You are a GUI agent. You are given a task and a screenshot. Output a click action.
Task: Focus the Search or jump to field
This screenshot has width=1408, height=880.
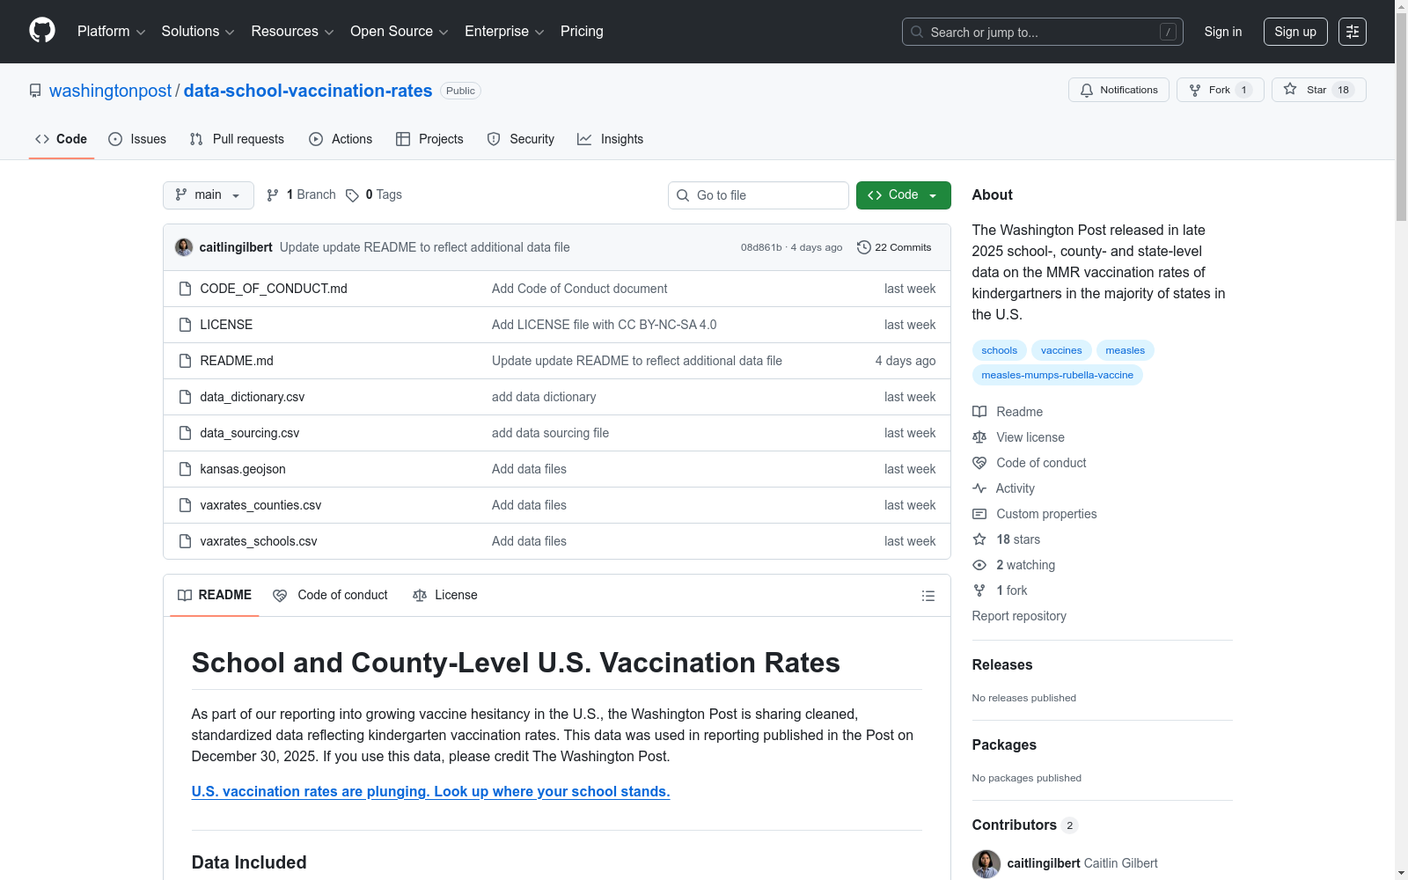(1043, 32)
